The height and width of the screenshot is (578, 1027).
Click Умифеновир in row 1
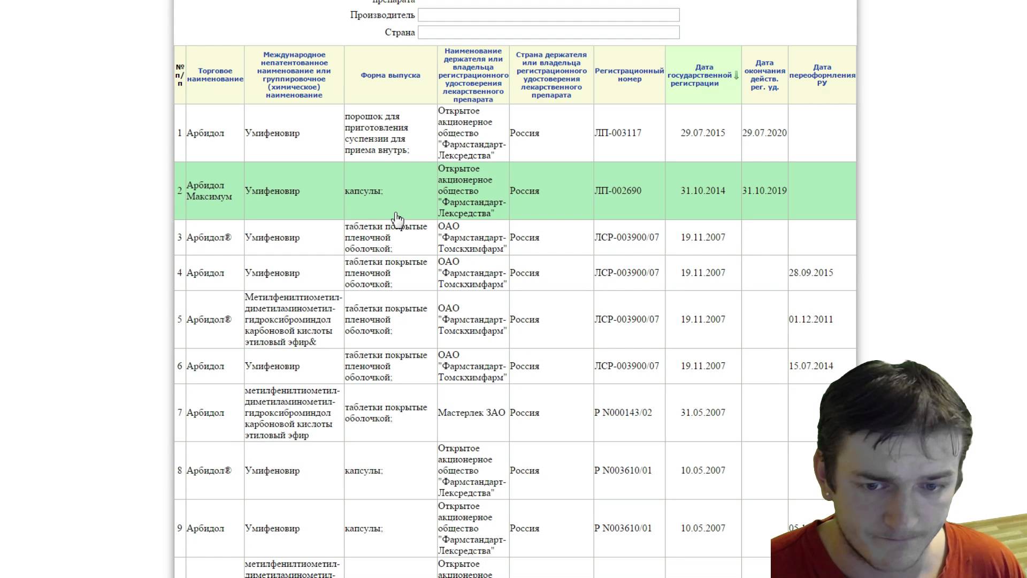coord(272,133)
